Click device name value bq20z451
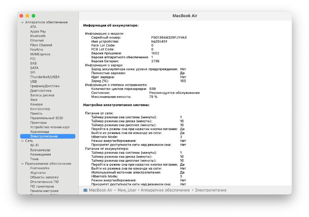This screenshot has width=309, height=217. [159, 41]
